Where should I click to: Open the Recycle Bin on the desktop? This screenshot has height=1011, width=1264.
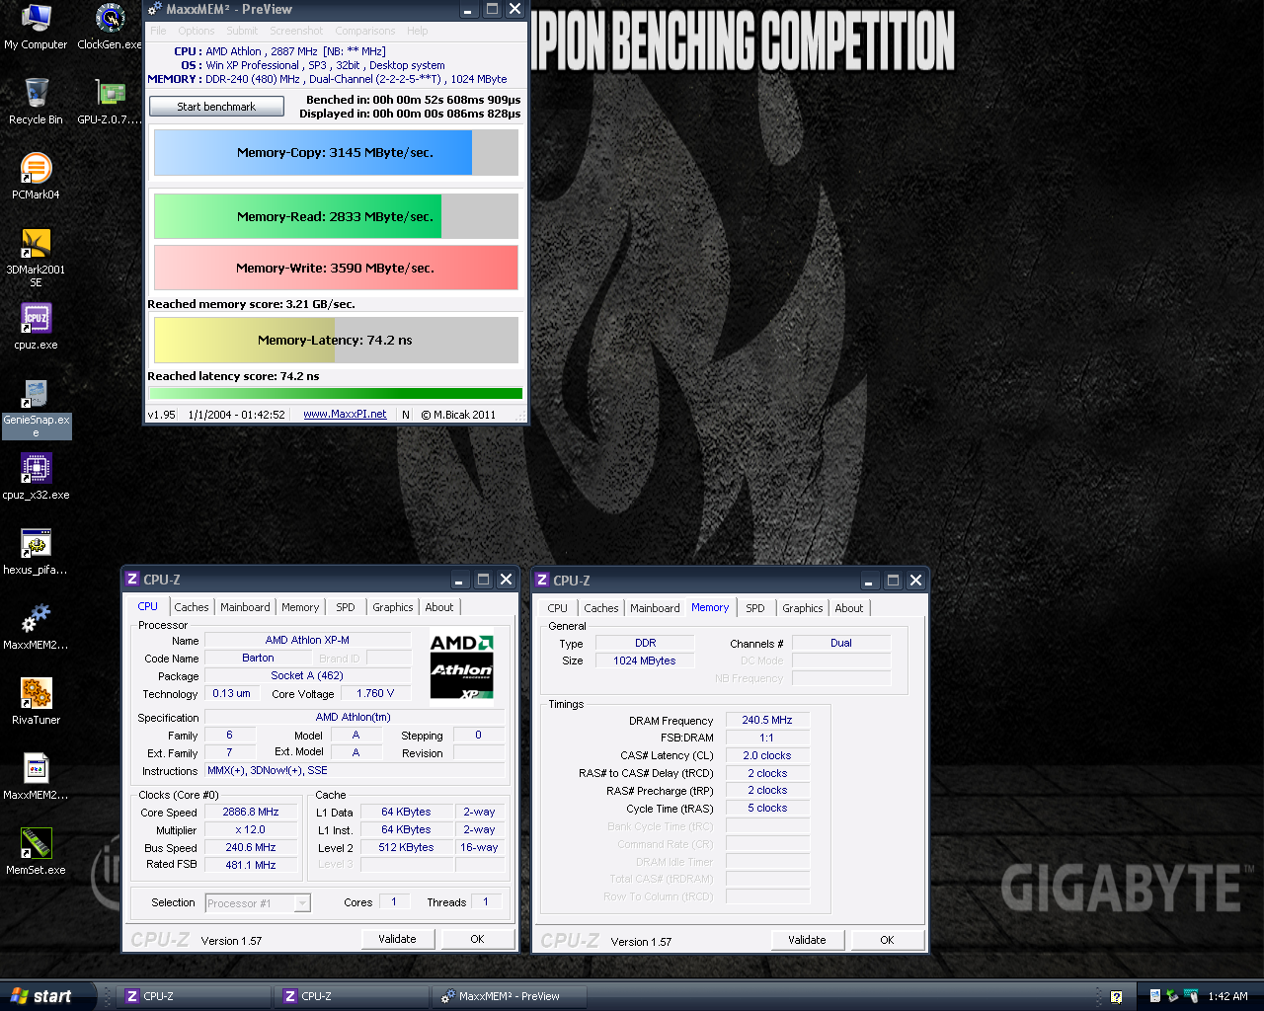click(36, 102)
